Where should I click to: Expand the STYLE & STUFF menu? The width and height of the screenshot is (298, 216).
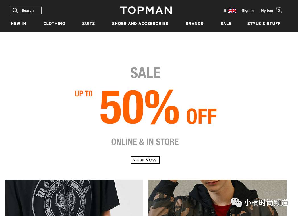[264, 24]
